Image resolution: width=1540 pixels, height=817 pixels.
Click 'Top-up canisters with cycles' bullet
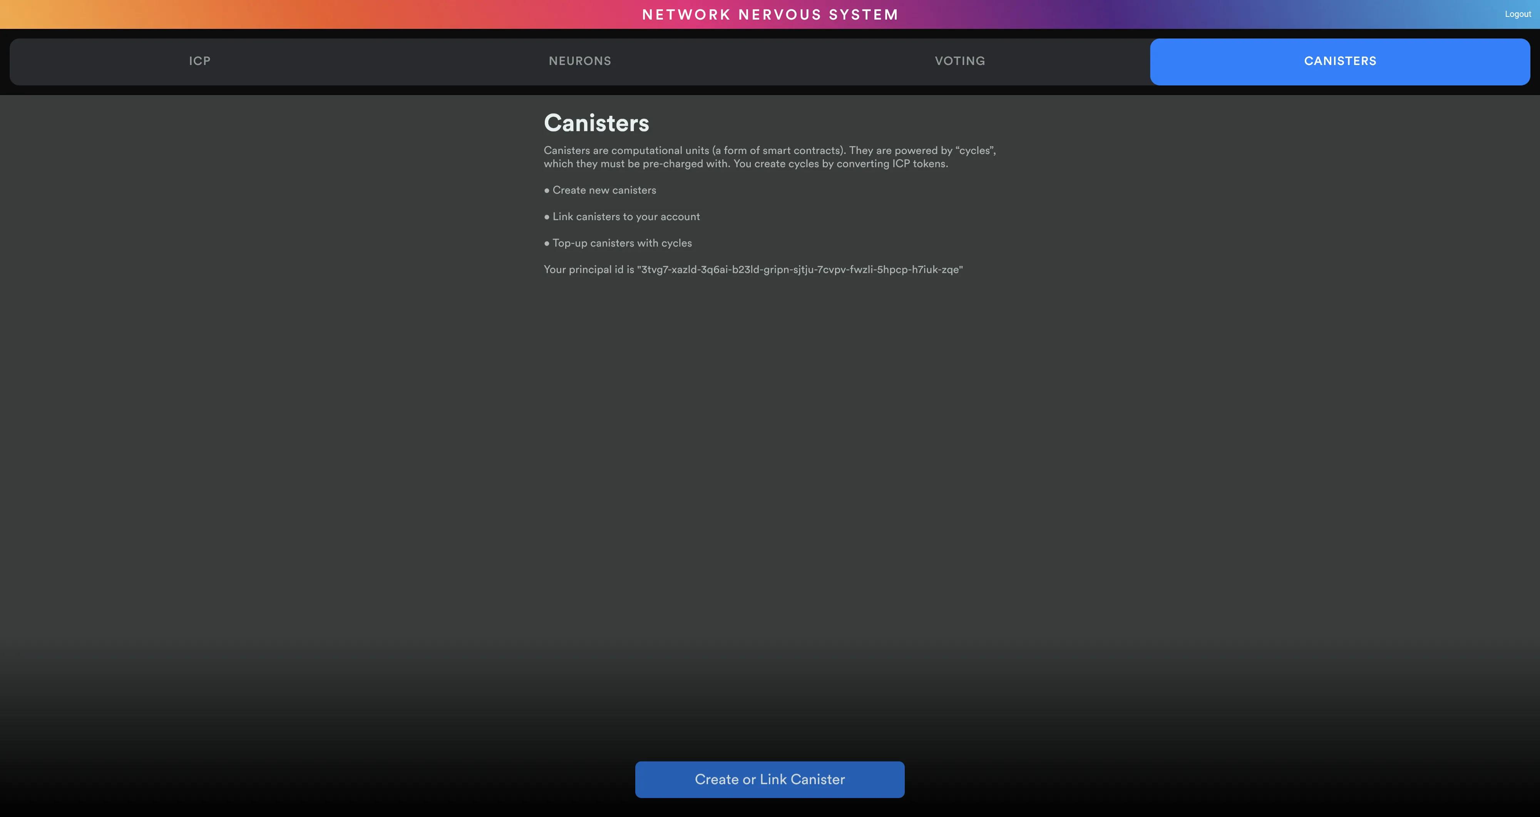coord(618,243)
